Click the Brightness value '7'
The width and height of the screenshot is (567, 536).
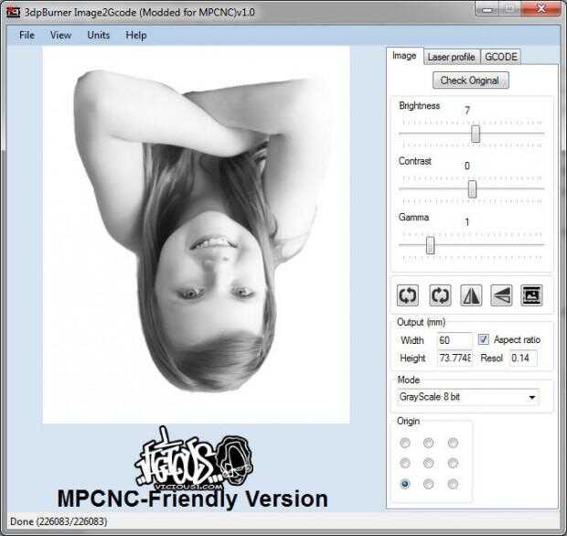click(x=467, y=111)
